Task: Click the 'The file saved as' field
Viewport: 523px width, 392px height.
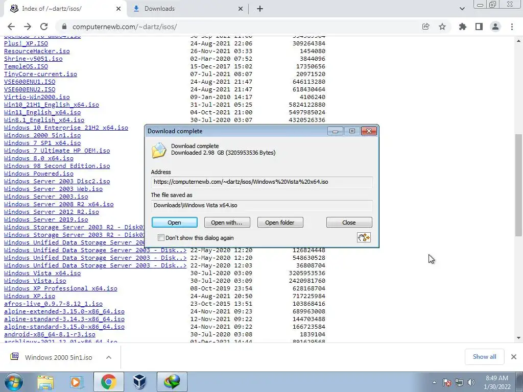Action: coord(262,205)
